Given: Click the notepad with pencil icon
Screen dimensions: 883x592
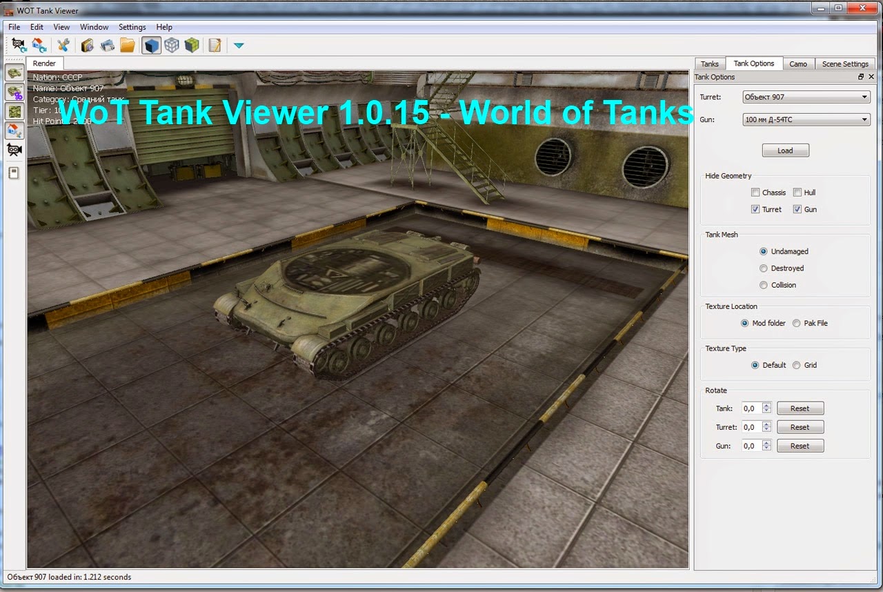Looking at the screenshot, I should click(215, 46).
